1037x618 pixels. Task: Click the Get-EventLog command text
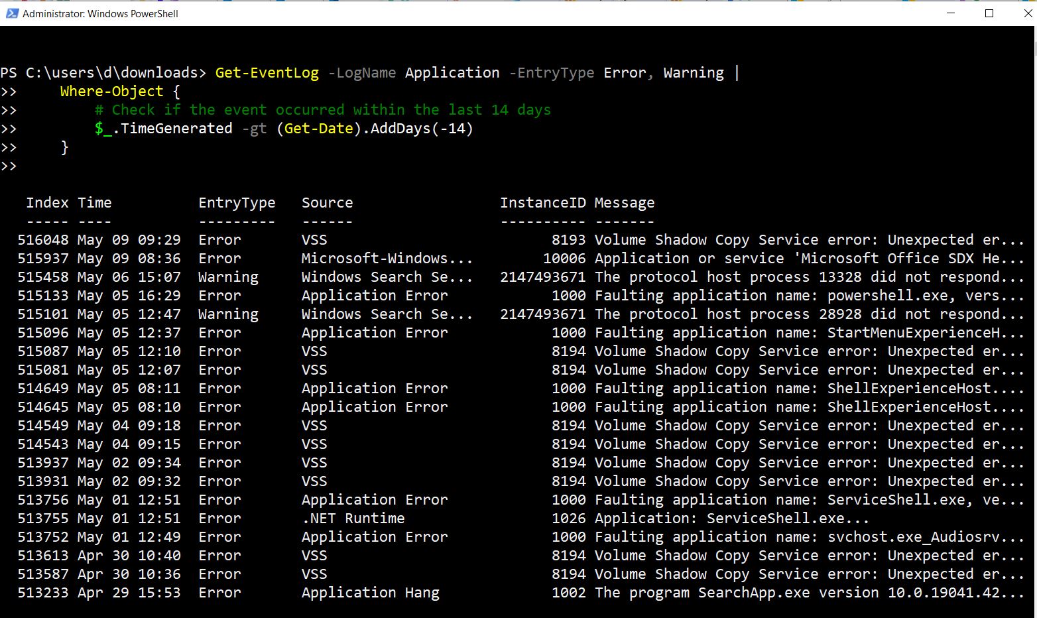267,73
